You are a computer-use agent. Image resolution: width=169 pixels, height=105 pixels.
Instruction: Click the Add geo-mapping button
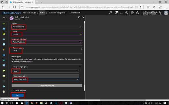point(47,85)
